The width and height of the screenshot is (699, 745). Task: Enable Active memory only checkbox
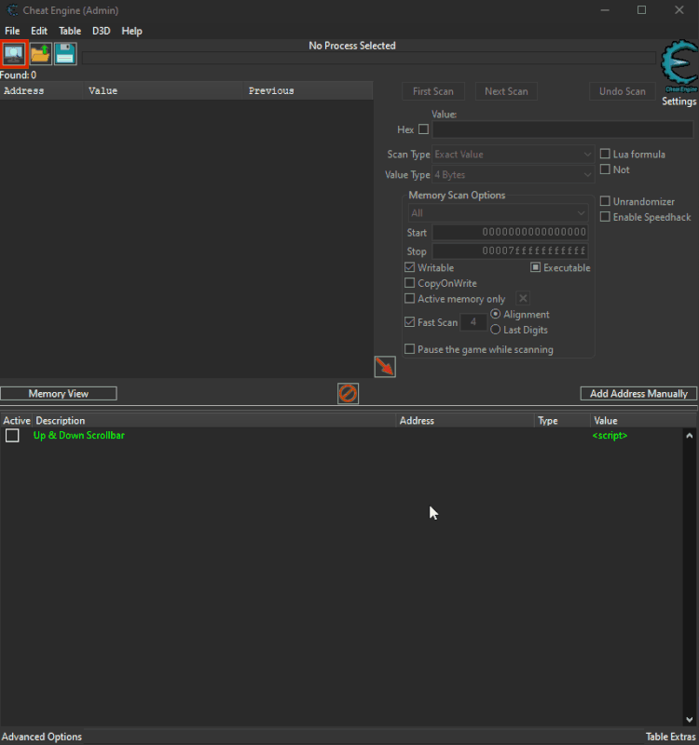(x=409, y=299)
